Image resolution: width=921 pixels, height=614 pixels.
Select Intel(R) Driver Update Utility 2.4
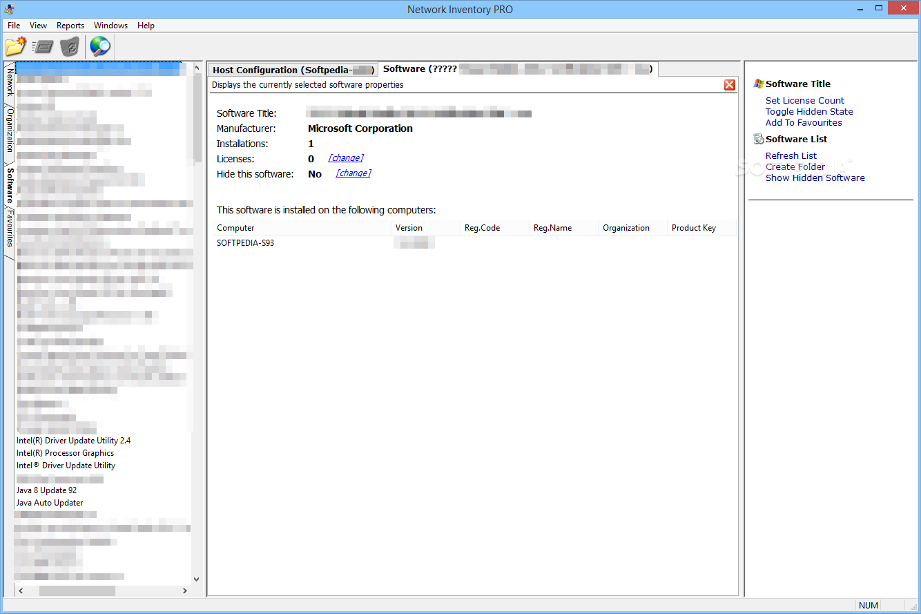(73, 441)
